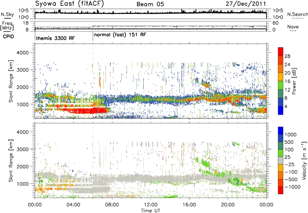
Task: Click the '28' Power colorbar tick label
Action: (x=287, y=56)
